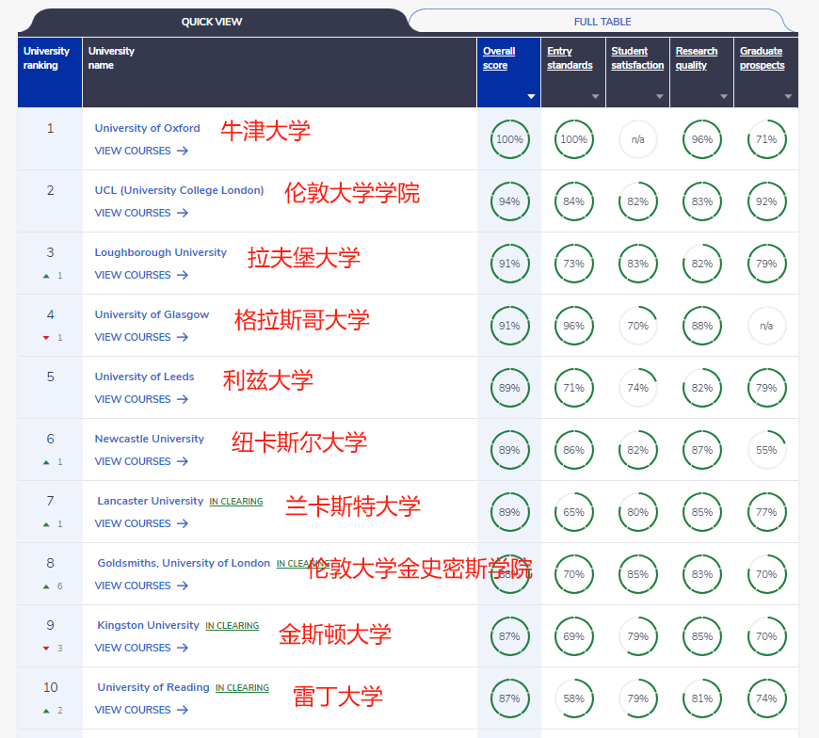Click Oxford's 100% overall score circle
819x738 pixels.
tap(510, 139)
